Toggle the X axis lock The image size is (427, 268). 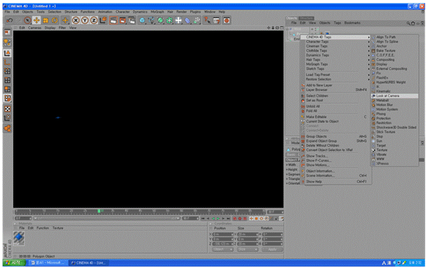(x=75, y=20)
